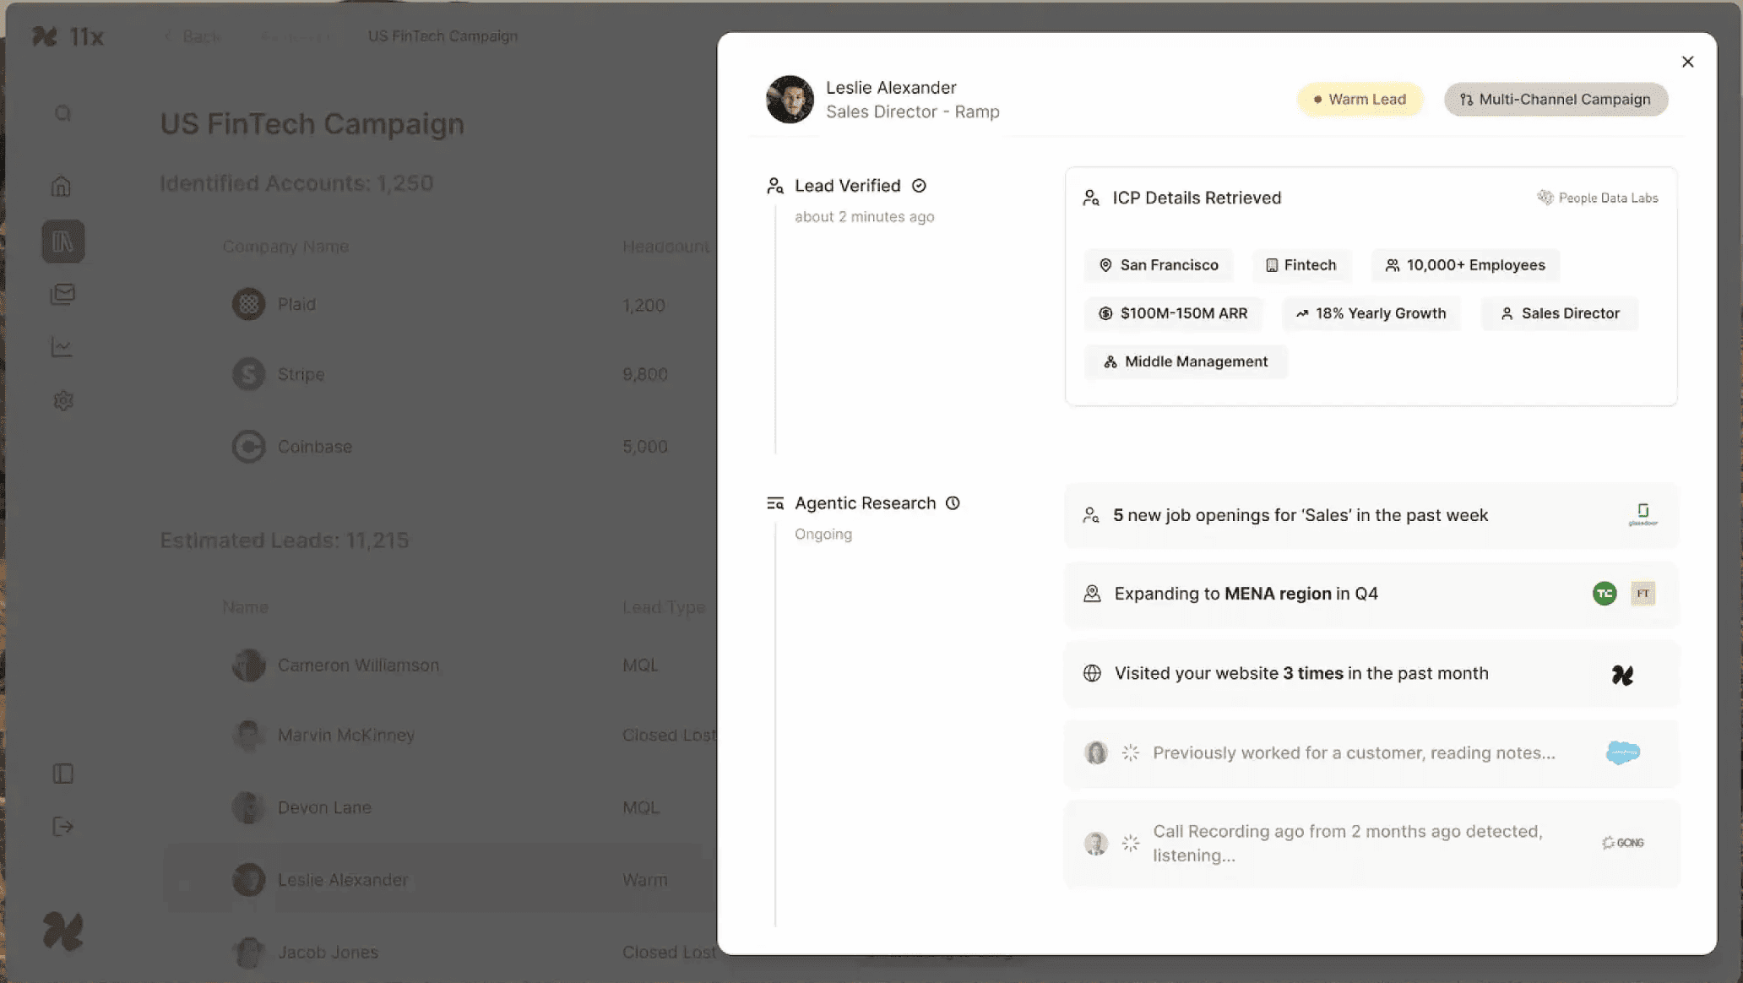Open analytics chart icon in sidebar
Screen dimensions: 1743x983
tap(62, 347)
